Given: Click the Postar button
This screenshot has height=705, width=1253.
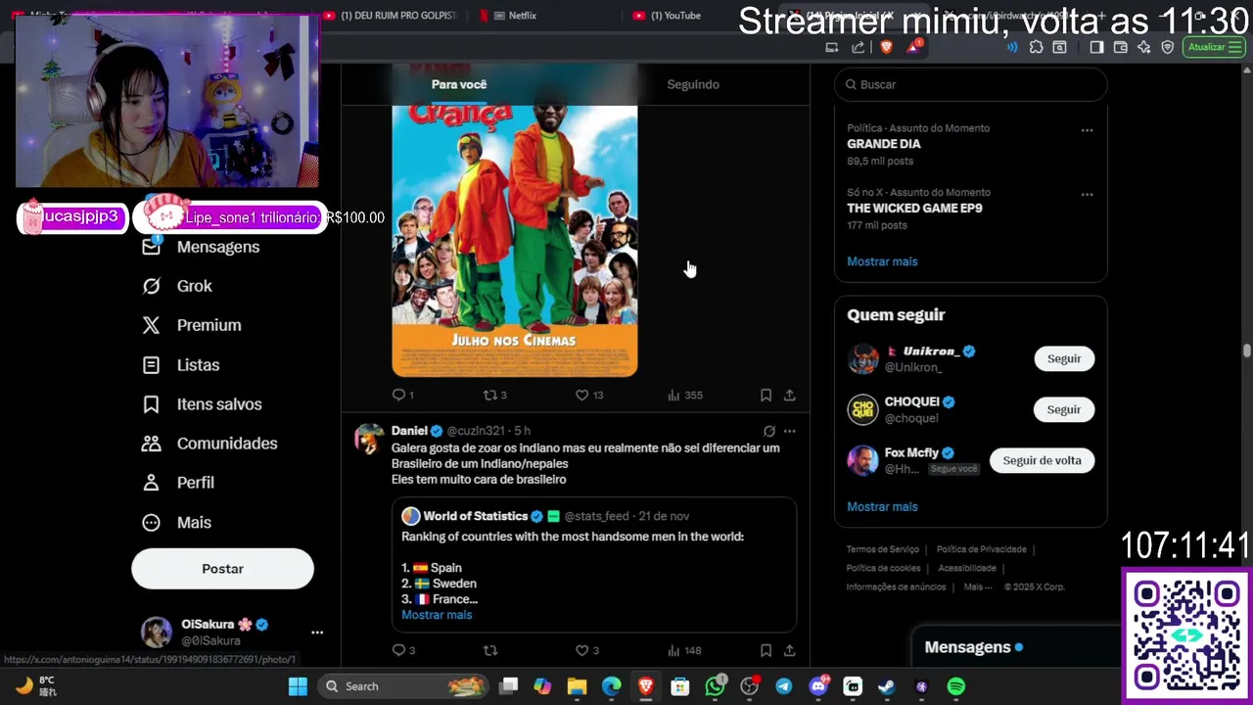Looking at the screenshot, I should 222,569.
